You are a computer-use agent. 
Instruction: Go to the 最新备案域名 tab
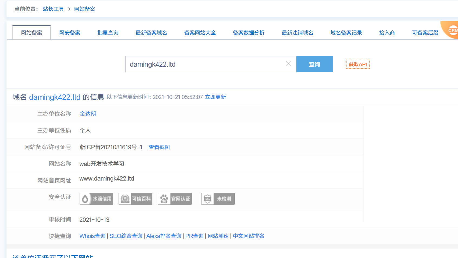point(151,33)
